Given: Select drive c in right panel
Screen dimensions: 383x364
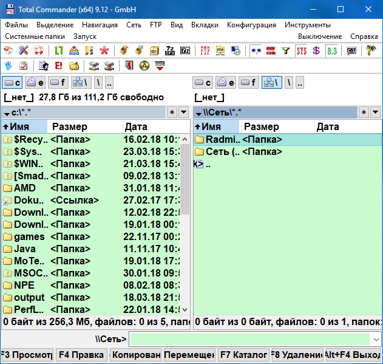Looking at the screenshot, I should pyautogui.click(x=203, y=83).
